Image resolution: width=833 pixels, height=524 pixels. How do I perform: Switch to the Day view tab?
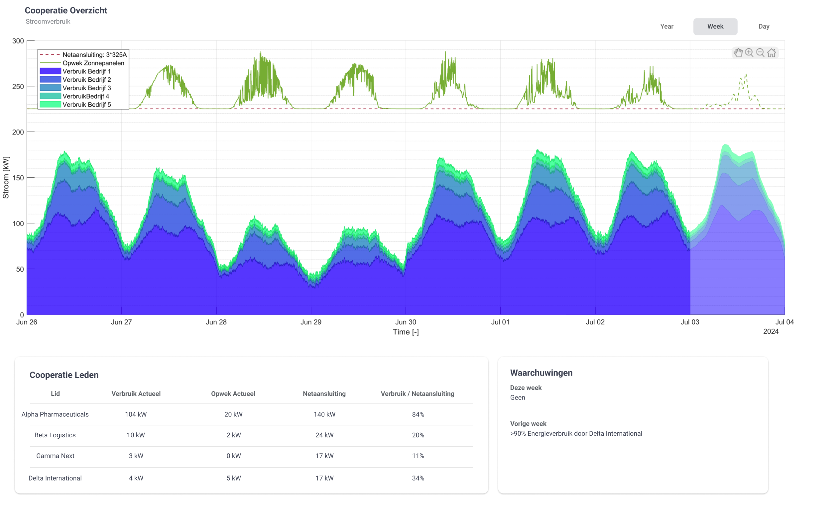(764, 27)
